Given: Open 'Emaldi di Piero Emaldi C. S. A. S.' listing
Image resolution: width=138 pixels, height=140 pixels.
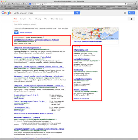Looking at the screenshot, I should [26, 95].
